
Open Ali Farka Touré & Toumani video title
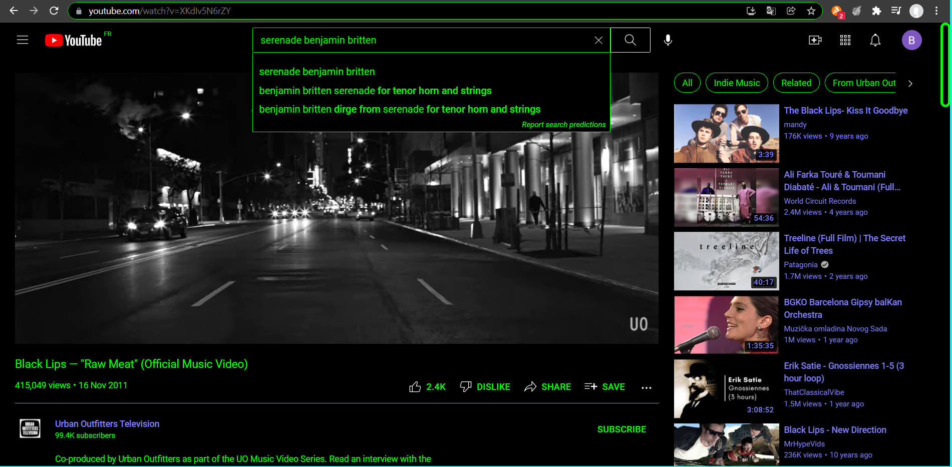point(842,181)
